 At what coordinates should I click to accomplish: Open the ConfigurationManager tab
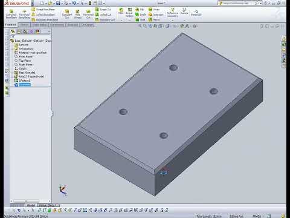[25, 31]
